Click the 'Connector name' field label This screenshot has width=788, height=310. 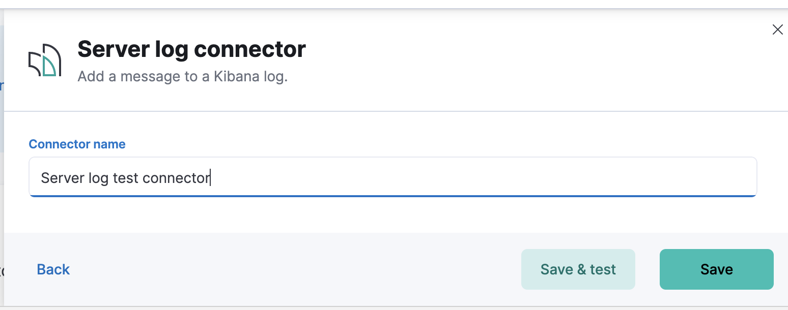point(77,144)
